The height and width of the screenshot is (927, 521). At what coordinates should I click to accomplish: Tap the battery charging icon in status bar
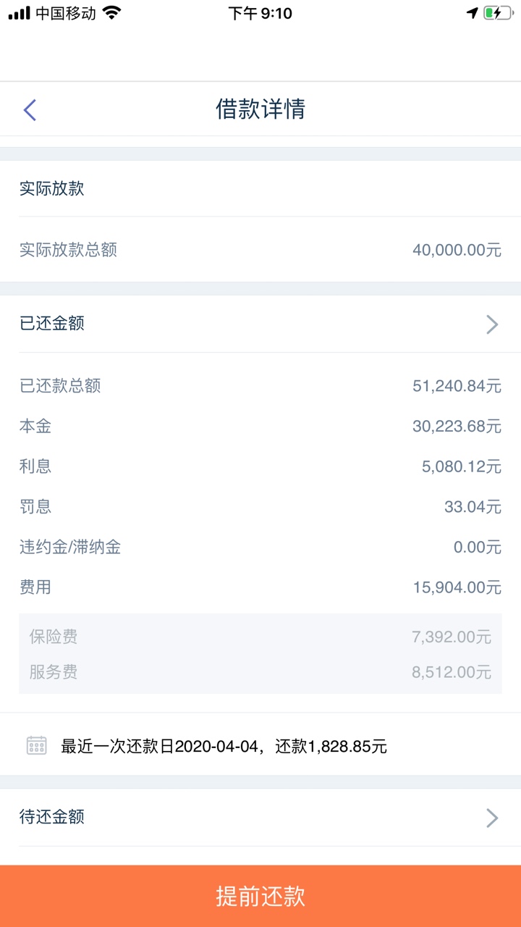pyautogui.click(x=498, y=13)
